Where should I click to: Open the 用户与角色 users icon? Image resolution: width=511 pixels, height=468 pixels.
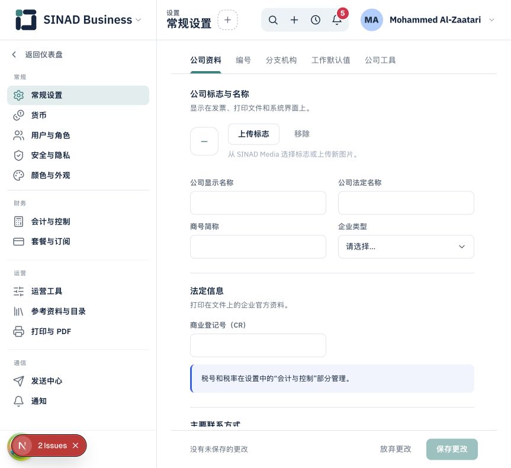(18, 135)
